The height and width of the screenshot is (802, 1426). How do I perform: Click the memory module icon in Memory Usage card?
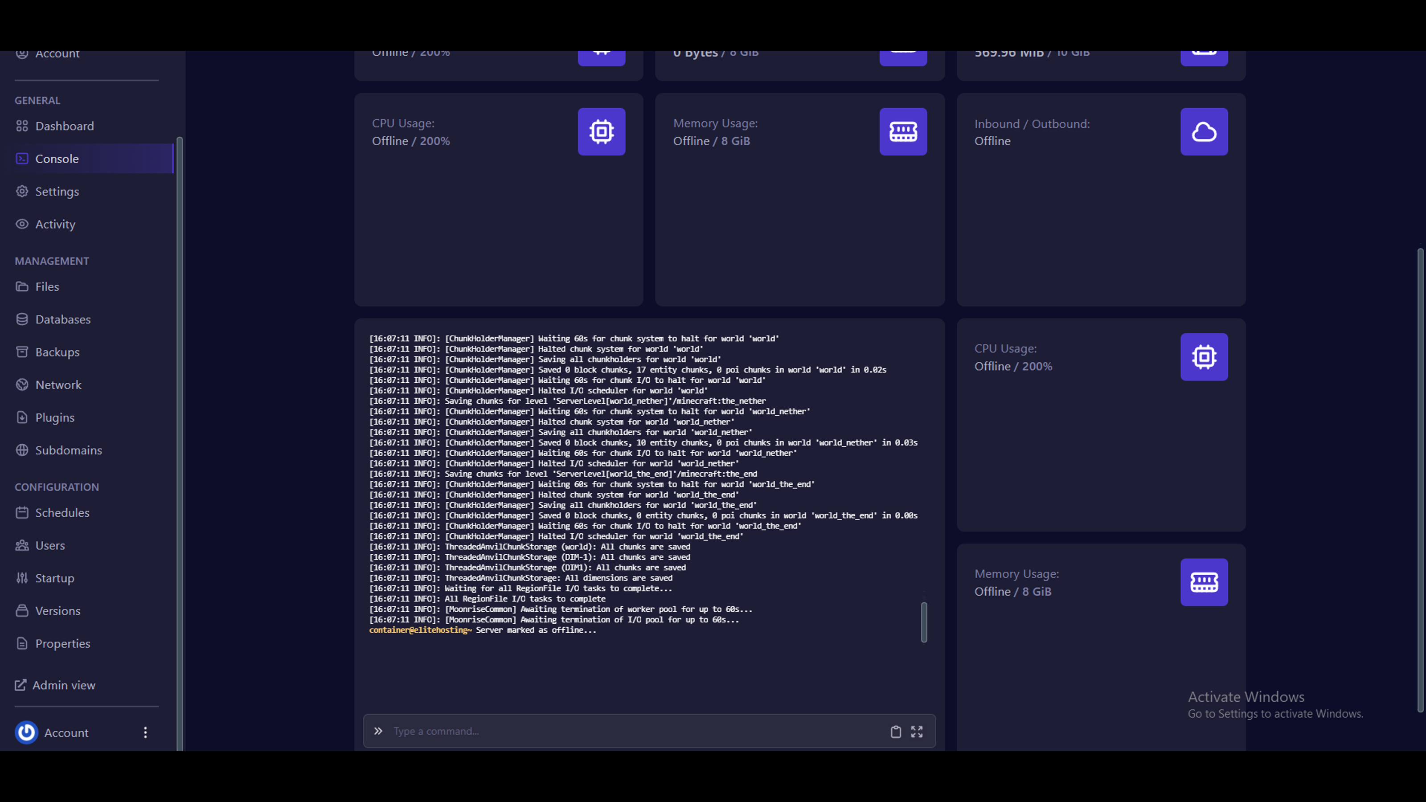[903, 132]
